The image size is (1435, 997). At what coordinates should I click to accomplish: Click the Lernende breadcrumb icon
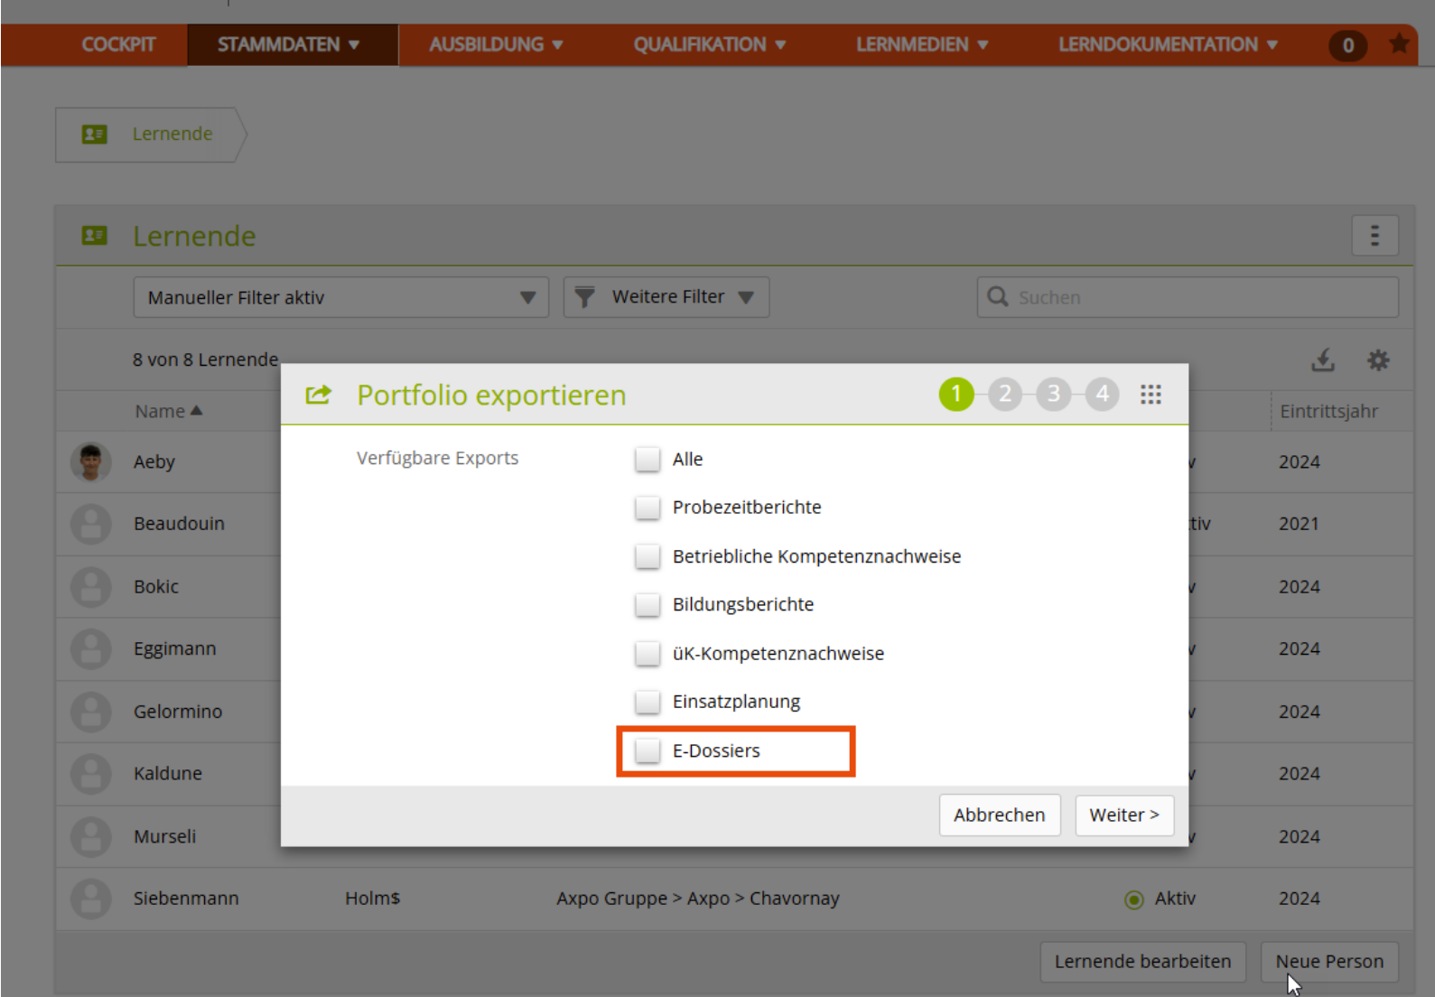click(x=95, y=135)
